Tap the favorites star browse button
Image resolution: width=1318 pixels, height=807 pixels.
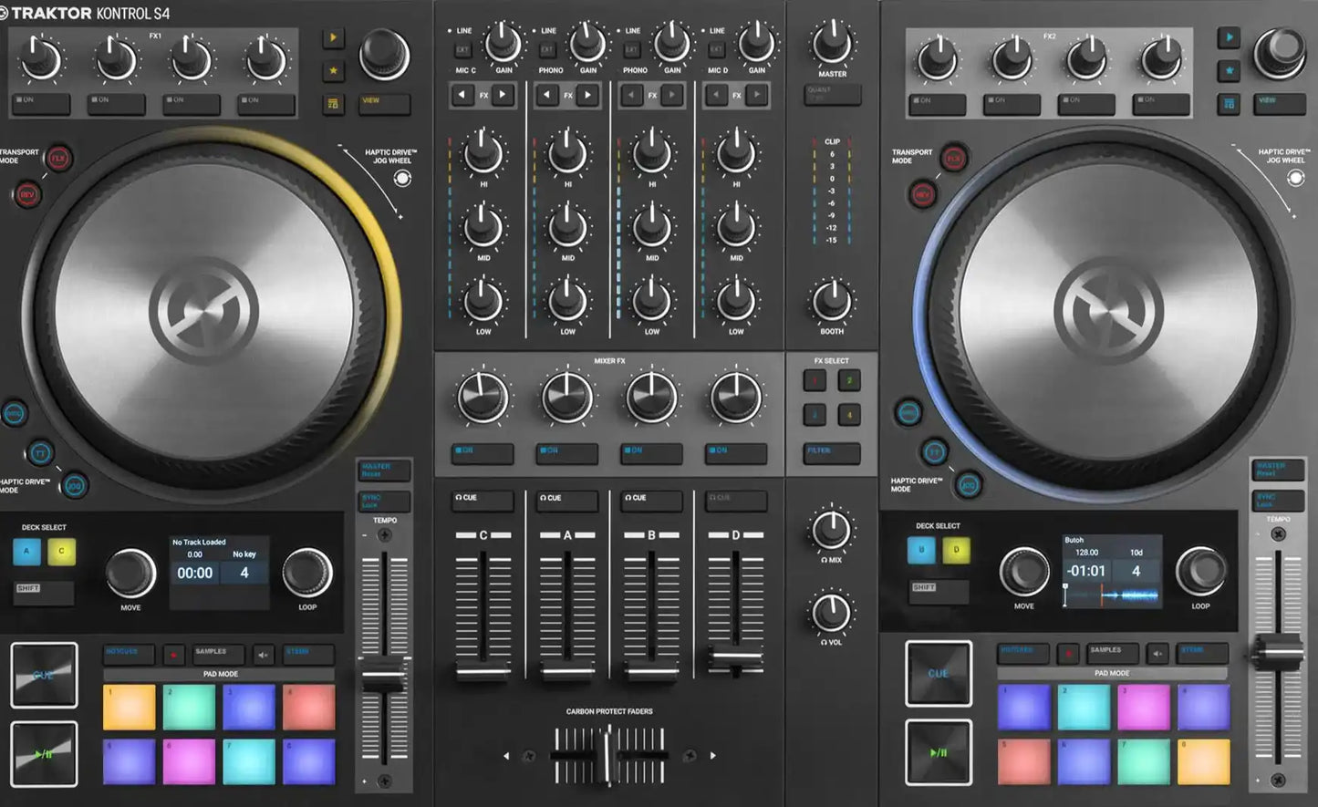(x=334, y=69)
